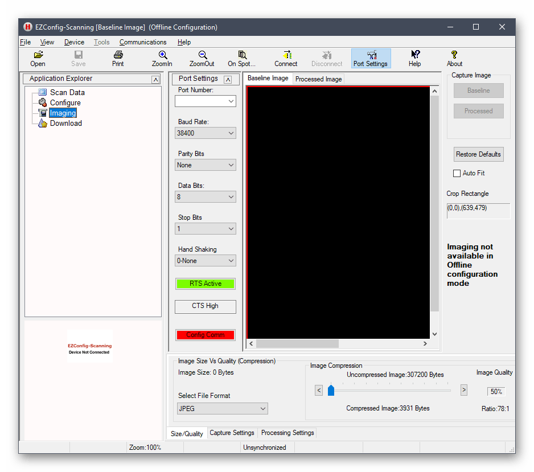
Task: Open the File menu
Action: coord(25,42)
